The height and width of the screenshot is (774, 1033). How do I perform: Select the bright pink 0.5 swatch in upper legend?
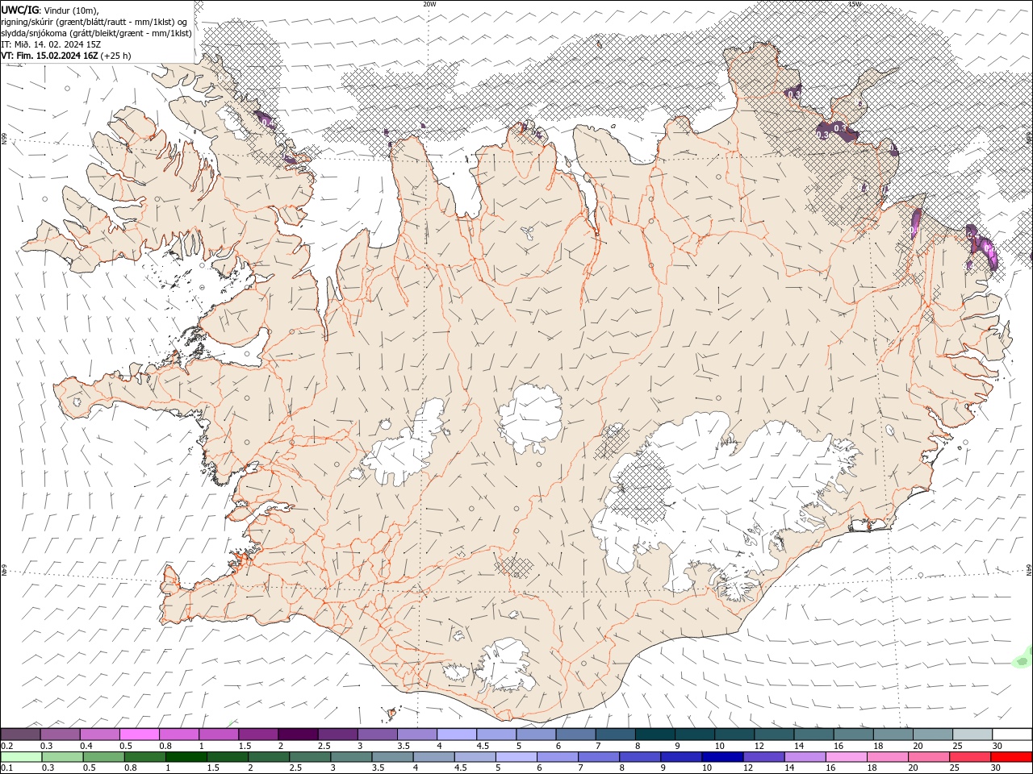pyautogui.click(x=140, y=734)
